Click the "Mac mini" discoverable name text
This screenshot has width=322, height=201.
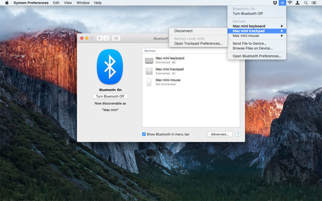coord(110,110)
